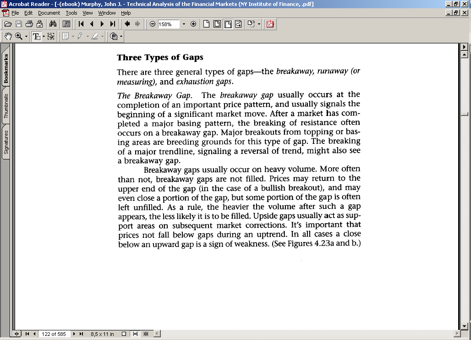Select the Hand tool
Screen dimensions: 471x340
coord(8,36)
